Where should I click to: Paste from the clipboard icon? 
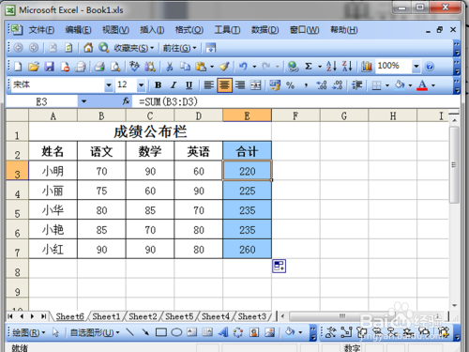coord(201,67)
